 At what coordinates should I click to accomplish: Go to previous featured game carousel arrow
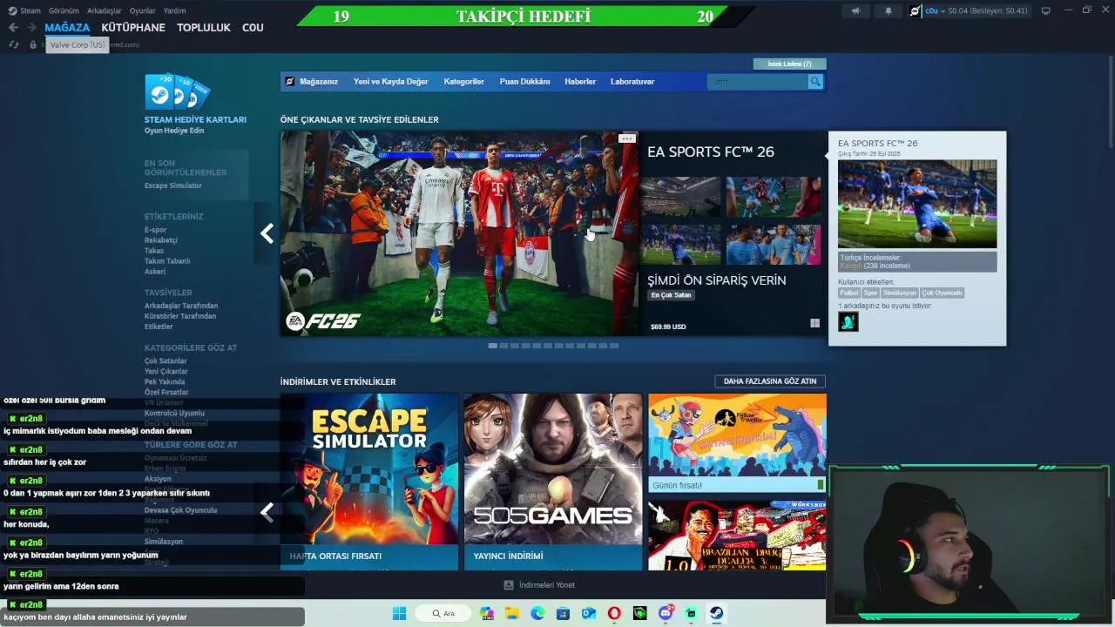point(267,233)
